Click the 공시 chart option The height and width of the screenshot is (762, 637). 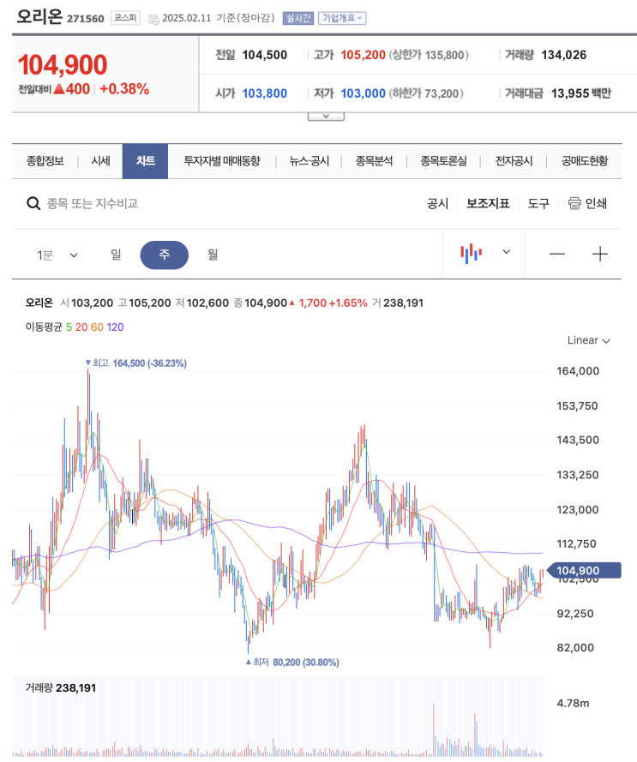pyautogui.click(x=437, y=204)
